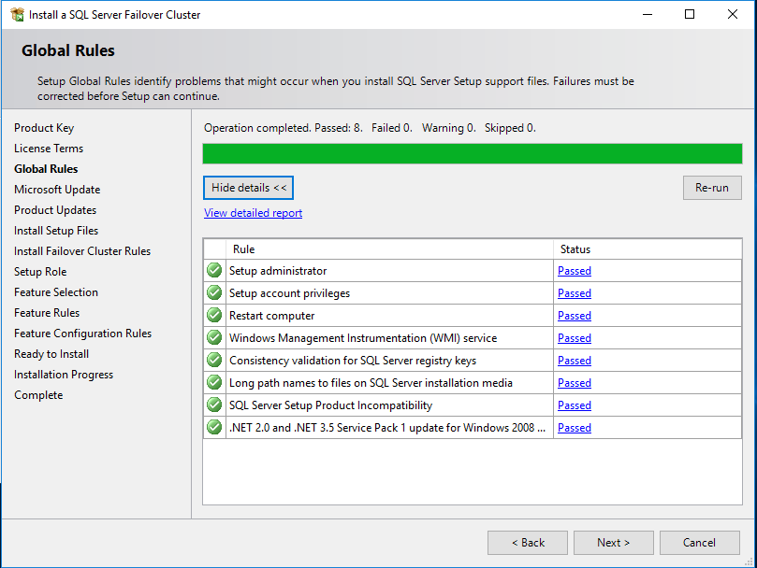
Task: Select SQL Server Setup Product Incompatibility text
Action: click(x=330, y=405)
